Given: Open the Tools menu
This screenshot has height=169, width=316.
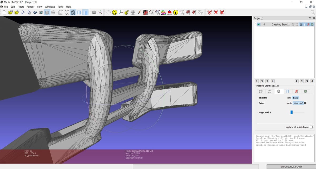Looking at the screenshot, I should [x=60, y=7].
